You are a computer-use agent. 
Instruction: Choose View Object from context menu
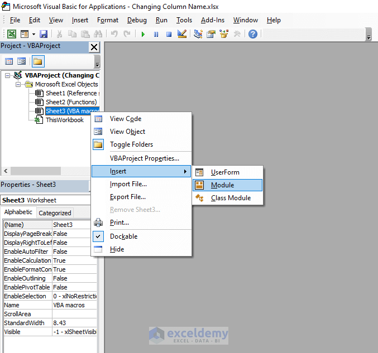tap(141, 132)
